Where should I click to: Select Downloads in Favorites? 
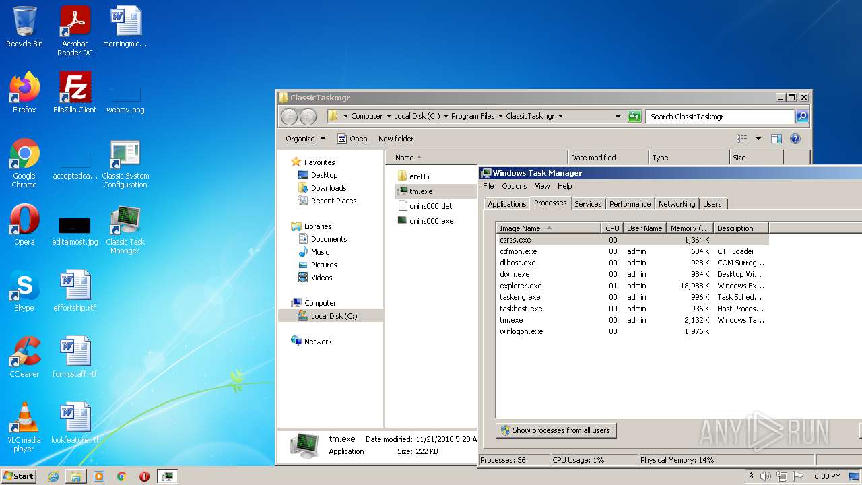[329, 188]
